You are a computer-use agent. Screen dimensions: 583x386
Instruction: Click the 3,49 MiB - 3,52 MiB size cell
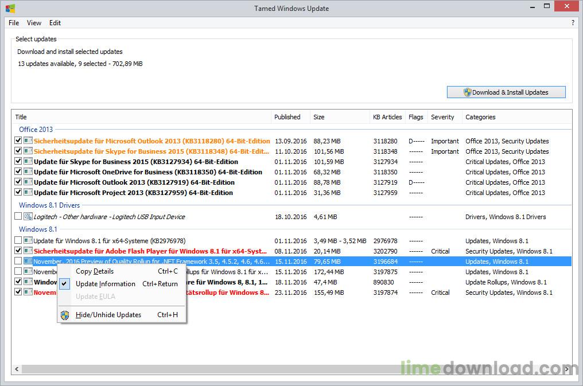click(340, 241)
